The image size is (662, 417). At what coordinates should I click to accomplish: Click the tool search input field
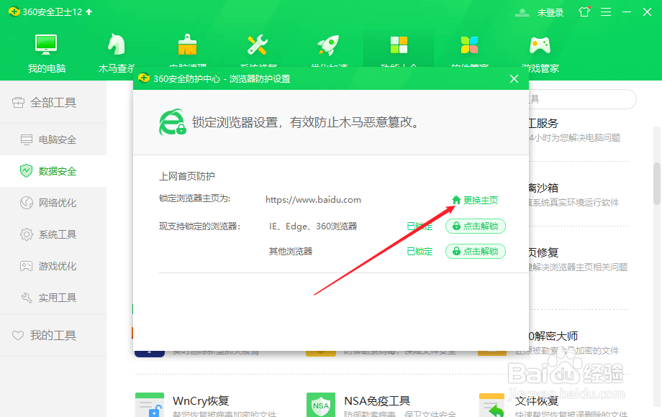582,99
